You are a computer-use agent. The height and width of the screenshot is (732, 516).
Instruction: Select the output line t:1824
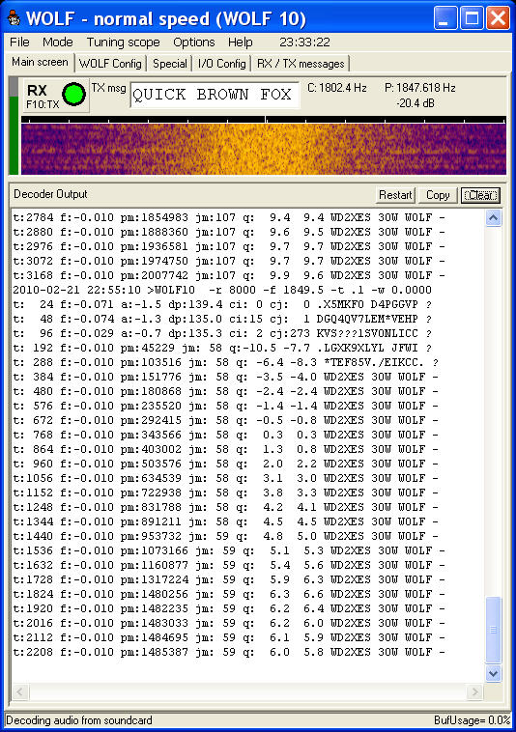click(229, 594)
